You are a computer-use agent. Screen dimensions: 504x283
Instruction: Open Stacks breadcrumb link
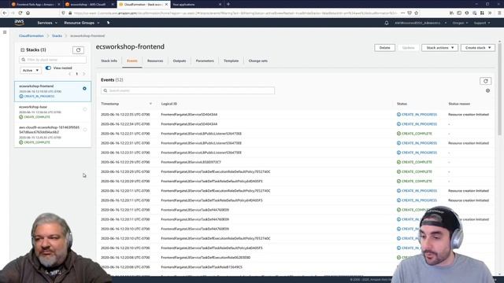click(57, 35)
